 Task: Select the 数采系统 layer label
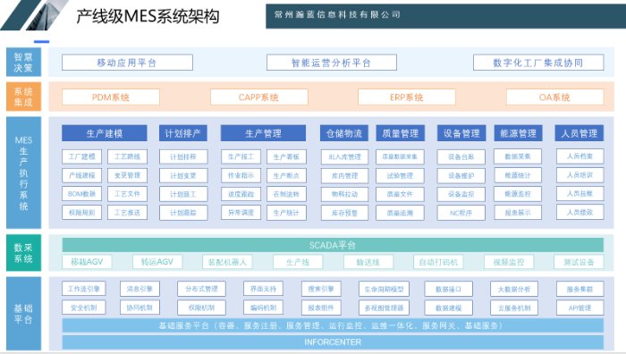point(23,253)
